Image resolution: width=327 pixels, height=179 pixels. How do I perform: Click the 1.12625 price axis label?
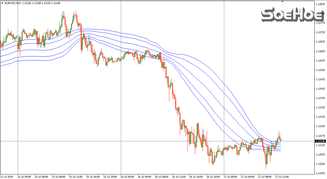321,51
